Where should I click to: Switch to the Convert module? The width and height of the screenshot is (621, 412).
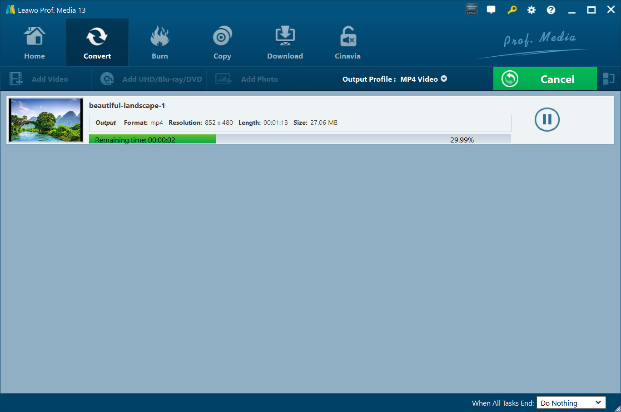(x=97, y=43)
